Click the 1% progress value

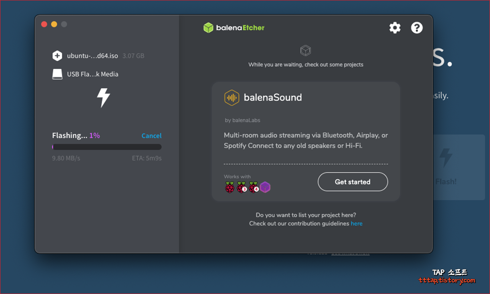point(95,135)
